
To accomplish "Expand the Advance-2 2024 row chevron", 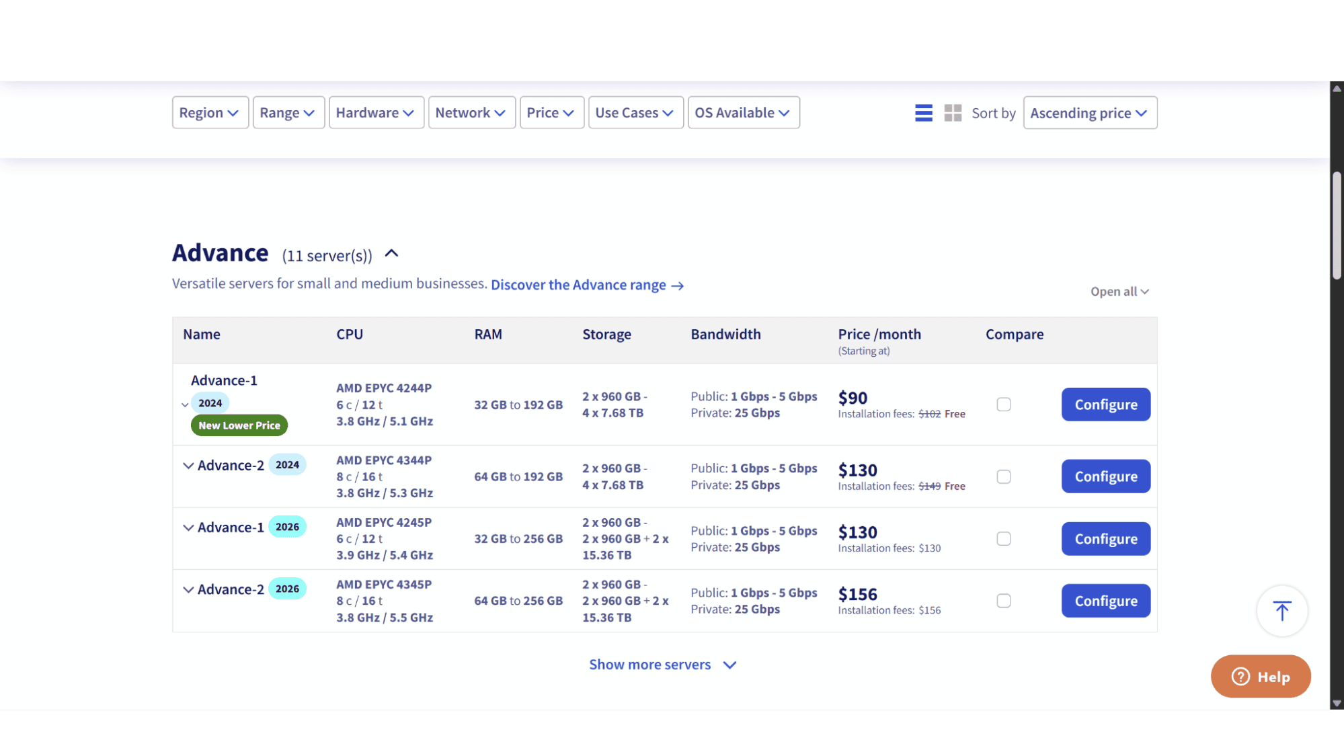I will coord(188,466).
